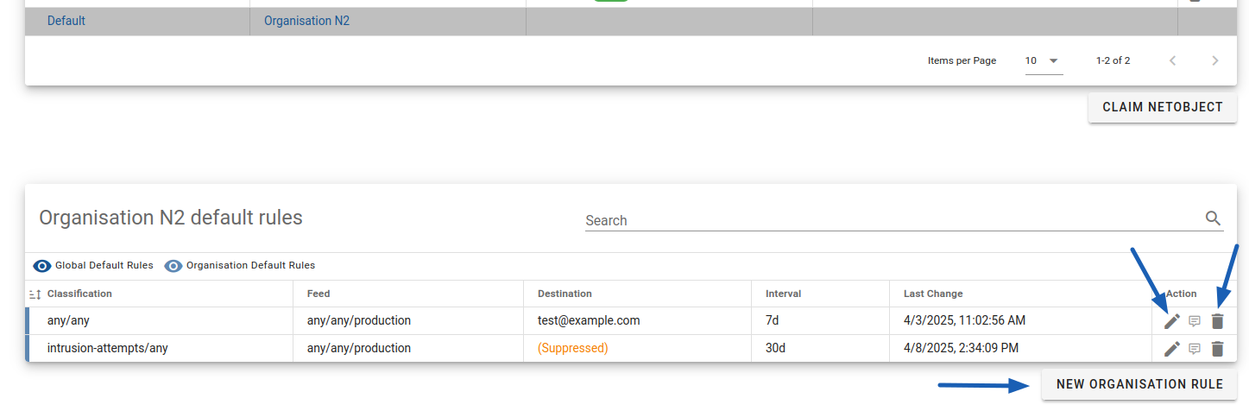Screen dimensions: 1249x411
Task: Click the sort icon beside Classification header
Action: tap(35, 294)
